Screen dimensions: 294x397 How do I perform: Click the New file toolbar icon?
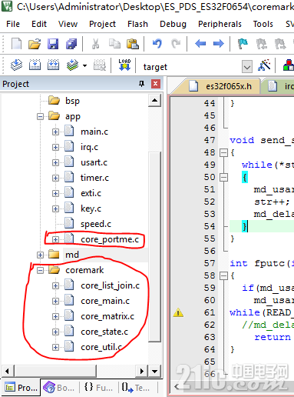[17, 44]
